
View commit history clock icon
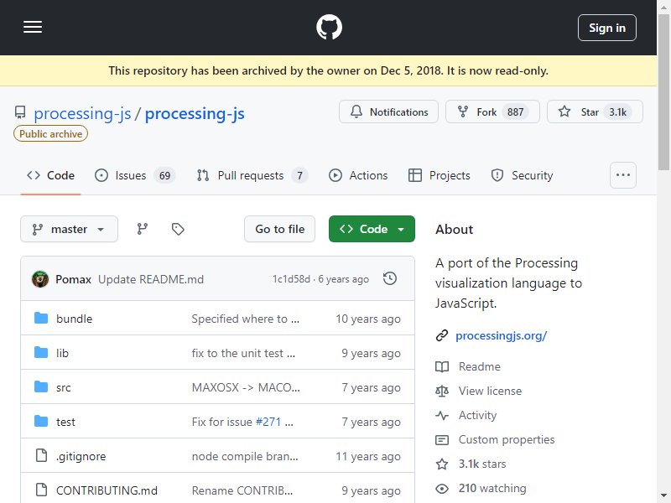[390, 279]
